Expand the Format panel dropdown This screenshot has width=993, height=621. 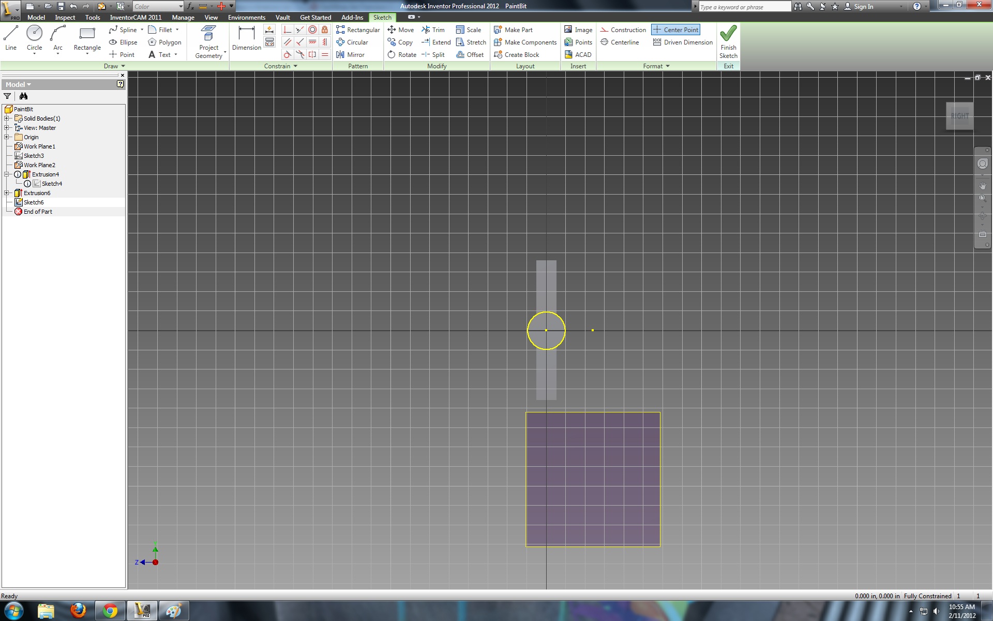click(656, 66)
